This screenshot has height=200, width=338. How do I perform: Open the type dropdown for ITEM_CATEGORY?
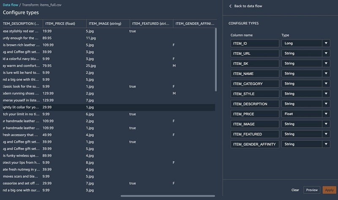[305, 83]
